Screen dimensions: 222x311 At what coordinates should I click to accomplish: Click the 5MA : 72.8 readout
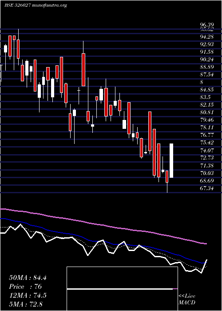click(x=26, y=304)
